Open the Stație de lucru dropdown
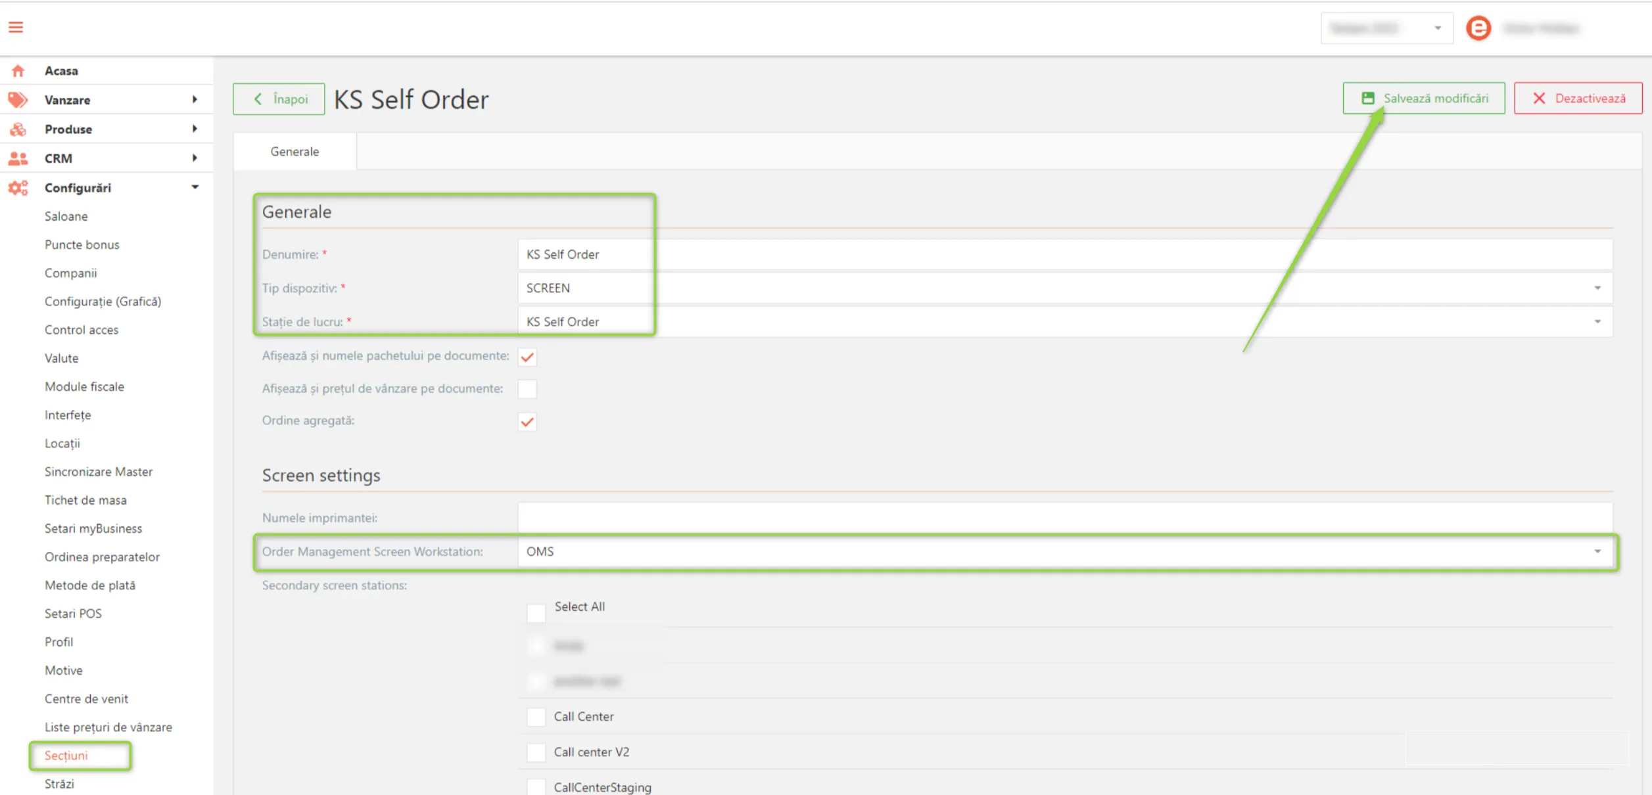 [x=1065, y=321]
